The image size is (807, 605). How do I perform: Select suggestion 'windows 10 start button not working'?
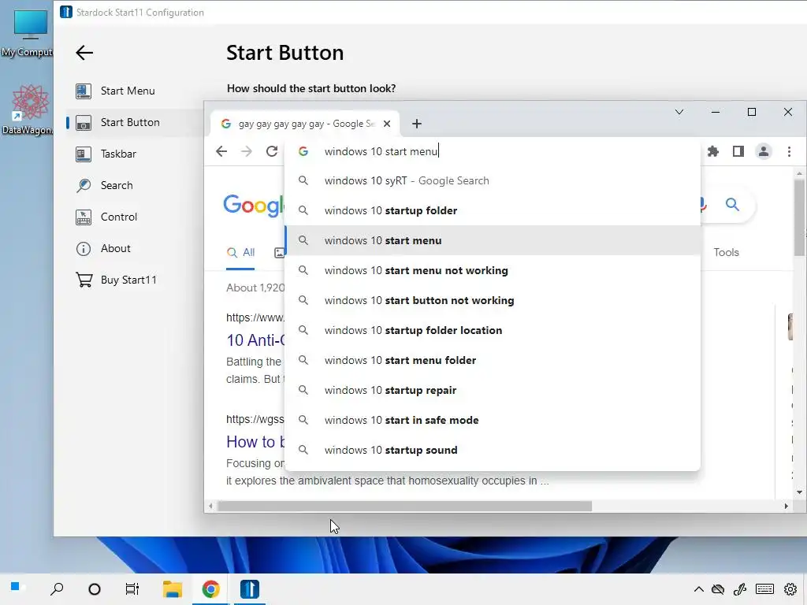click(493, 300)
